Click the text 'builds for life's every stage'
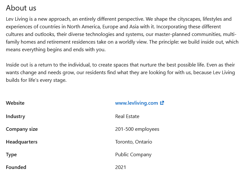Viewport: 244px width, 175px height. (x=36, y=80)
